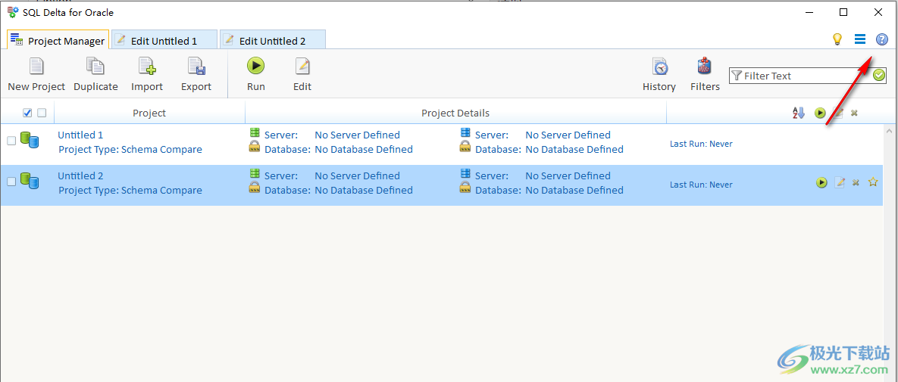Duplicate the selected project
Image resolution: width=898 pixels, height=382 pixels.
[95, 74]
